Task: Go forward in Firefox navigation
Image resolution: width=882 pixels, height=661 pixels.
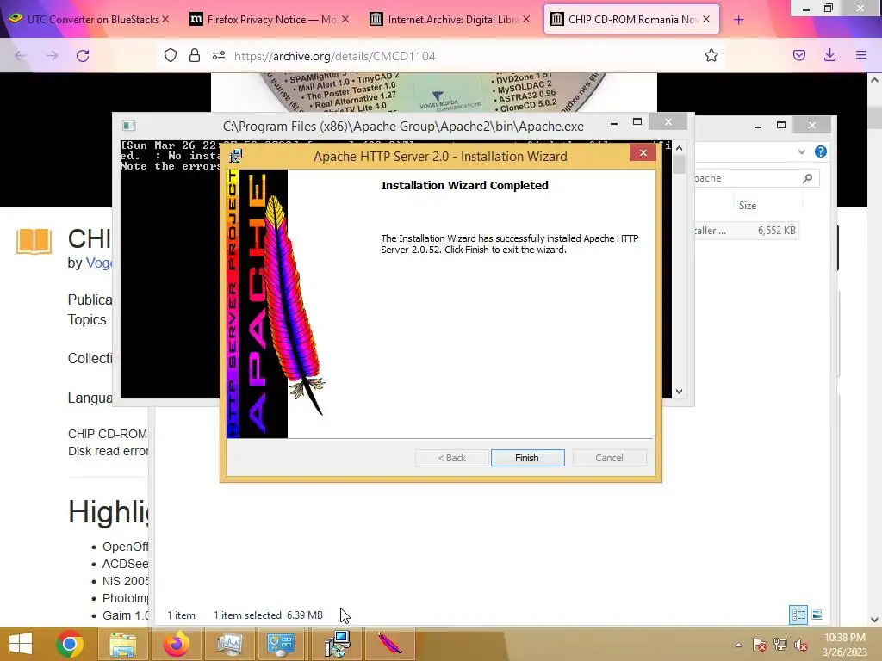Action: coord(52,55)
